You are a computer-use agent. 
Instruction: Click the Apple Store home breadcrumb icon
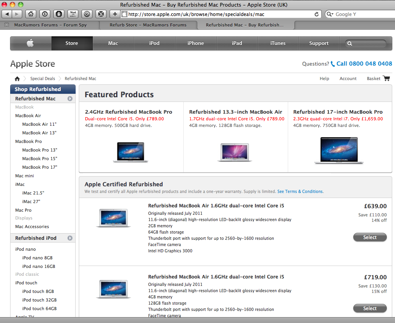17,79
